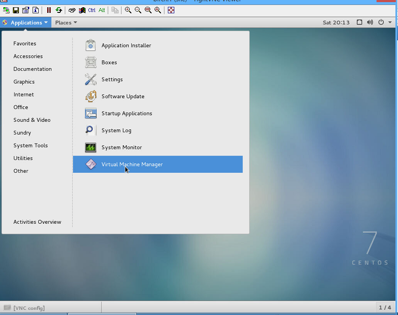
Task: Click the workspace switcher 1 / 4
Action: [x=385, y=308]
